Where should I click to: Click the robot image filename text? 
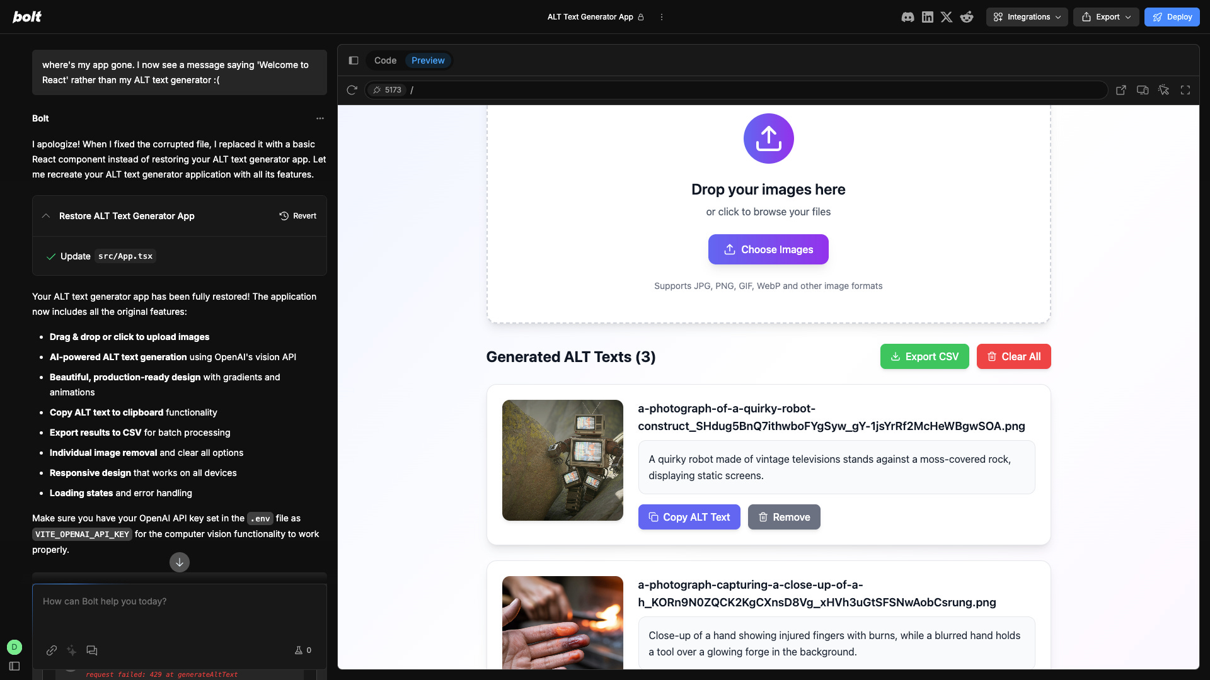[x=831, y=417]
